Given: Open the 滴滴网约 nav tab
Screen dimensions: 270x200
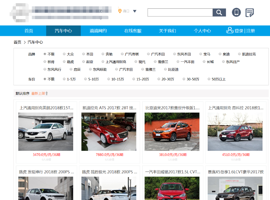Looking at the screenshot, I should click(98, 31).
